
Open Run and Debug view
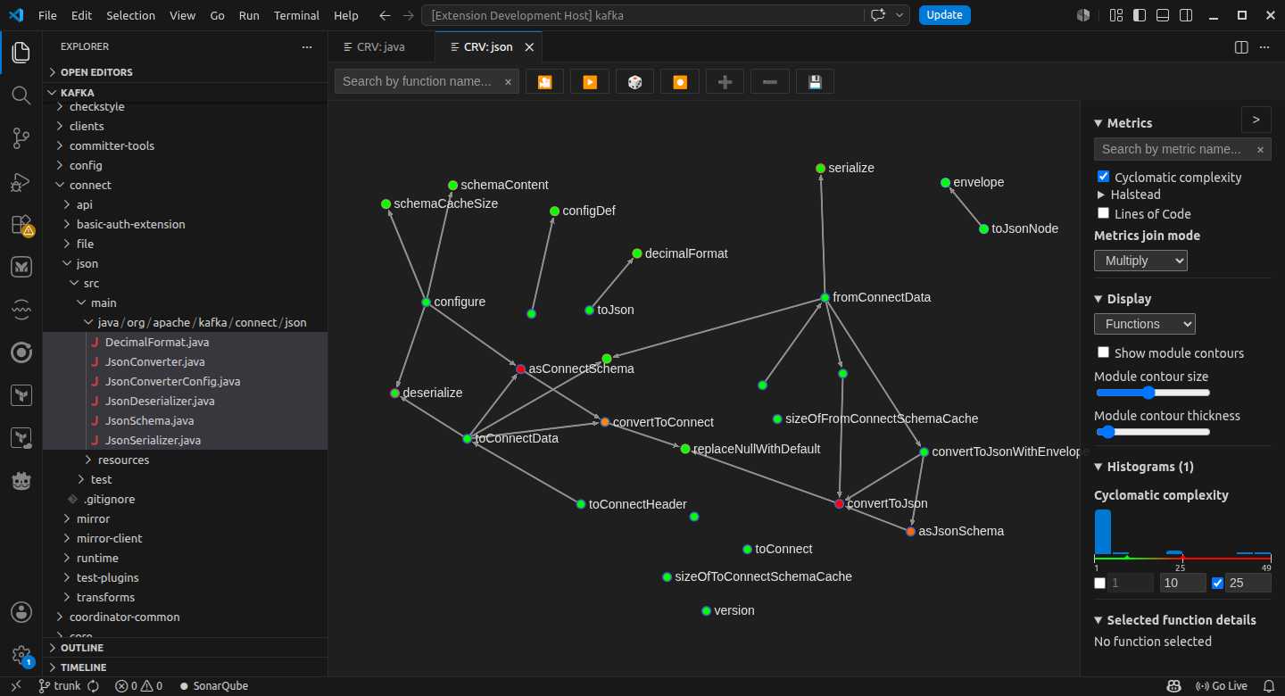(21, 181)
